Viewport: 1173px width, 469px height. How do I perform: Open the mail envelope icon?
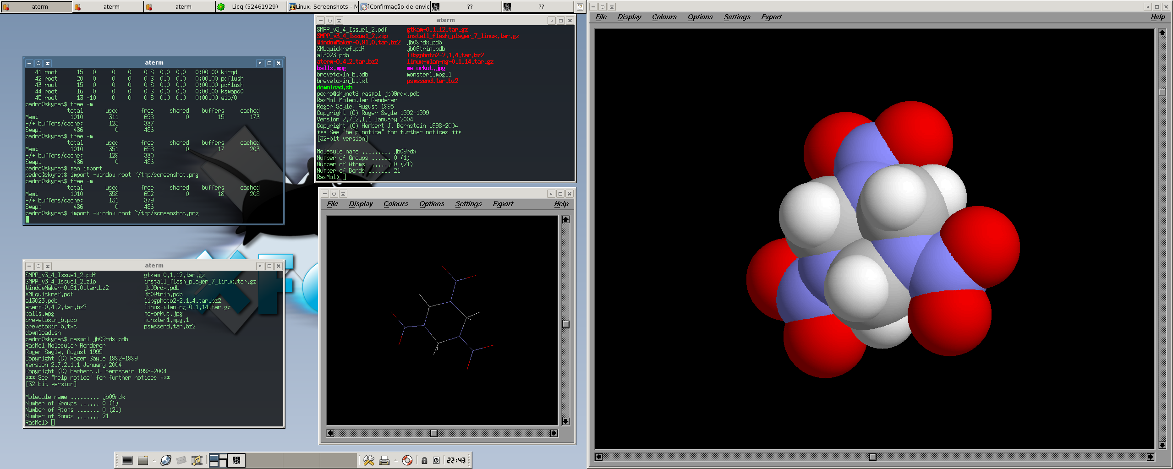pos(181,460)
